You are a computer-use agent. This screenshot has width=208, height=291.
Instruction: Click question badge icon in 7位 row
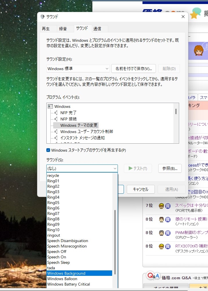[168, 206]
